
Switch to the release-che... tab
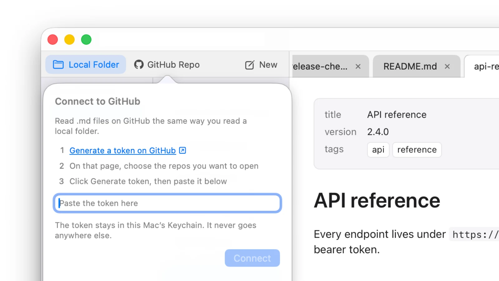[x=321, y=67]
